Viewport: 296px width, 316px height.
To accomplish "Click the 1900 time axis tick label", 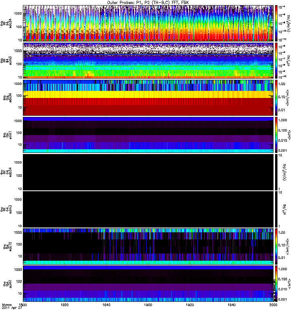I will tap(148, 305).
